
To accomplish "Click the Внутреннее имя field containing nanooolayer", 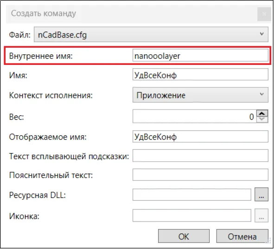I will click(200, 55).
